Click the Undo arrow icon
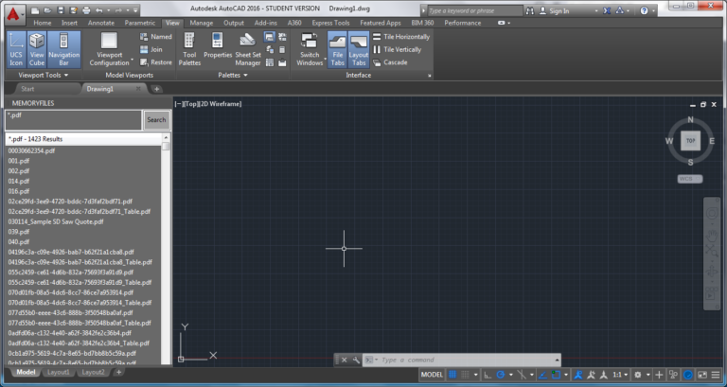The width and height of the screenshot is (727, 387). click(x=98, y=10)
